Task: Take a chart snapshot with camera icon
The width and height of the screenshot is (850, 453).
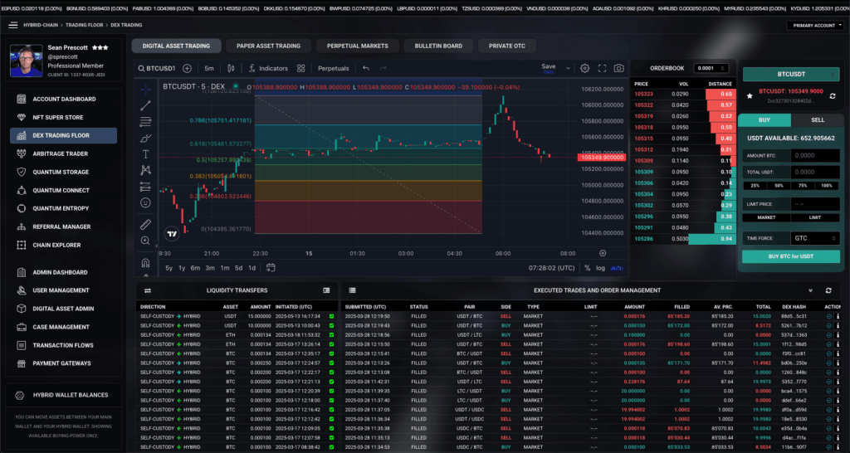Action: pyautogui.click(x=618, y=68)
